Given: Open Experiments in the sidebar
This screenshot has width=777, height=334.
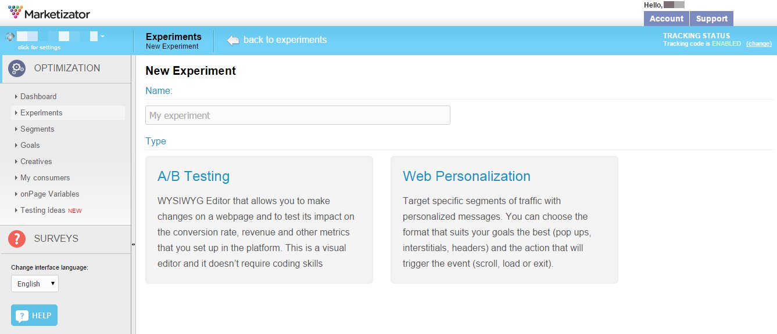Looking at the screenshot, I should pyautogui.click(x=41, y=112).
